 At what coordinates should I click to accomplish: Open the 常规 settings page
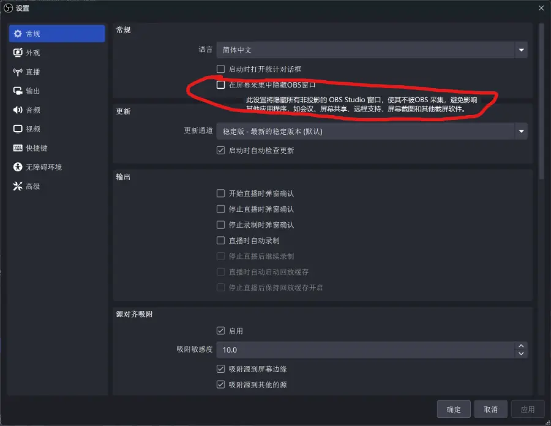coord(57,34)
